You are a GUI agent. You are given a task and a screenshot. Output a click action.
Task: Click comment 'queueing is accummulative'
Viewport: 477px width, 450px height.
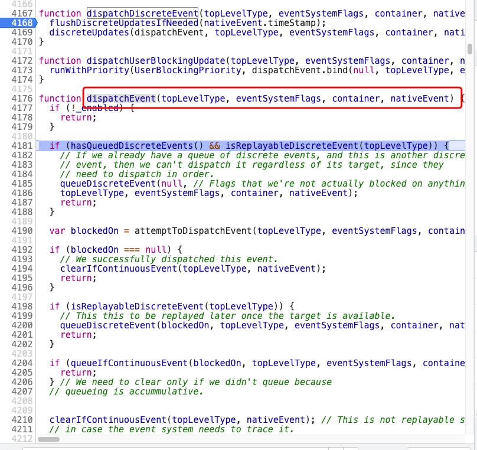click(x=126, y=392)
